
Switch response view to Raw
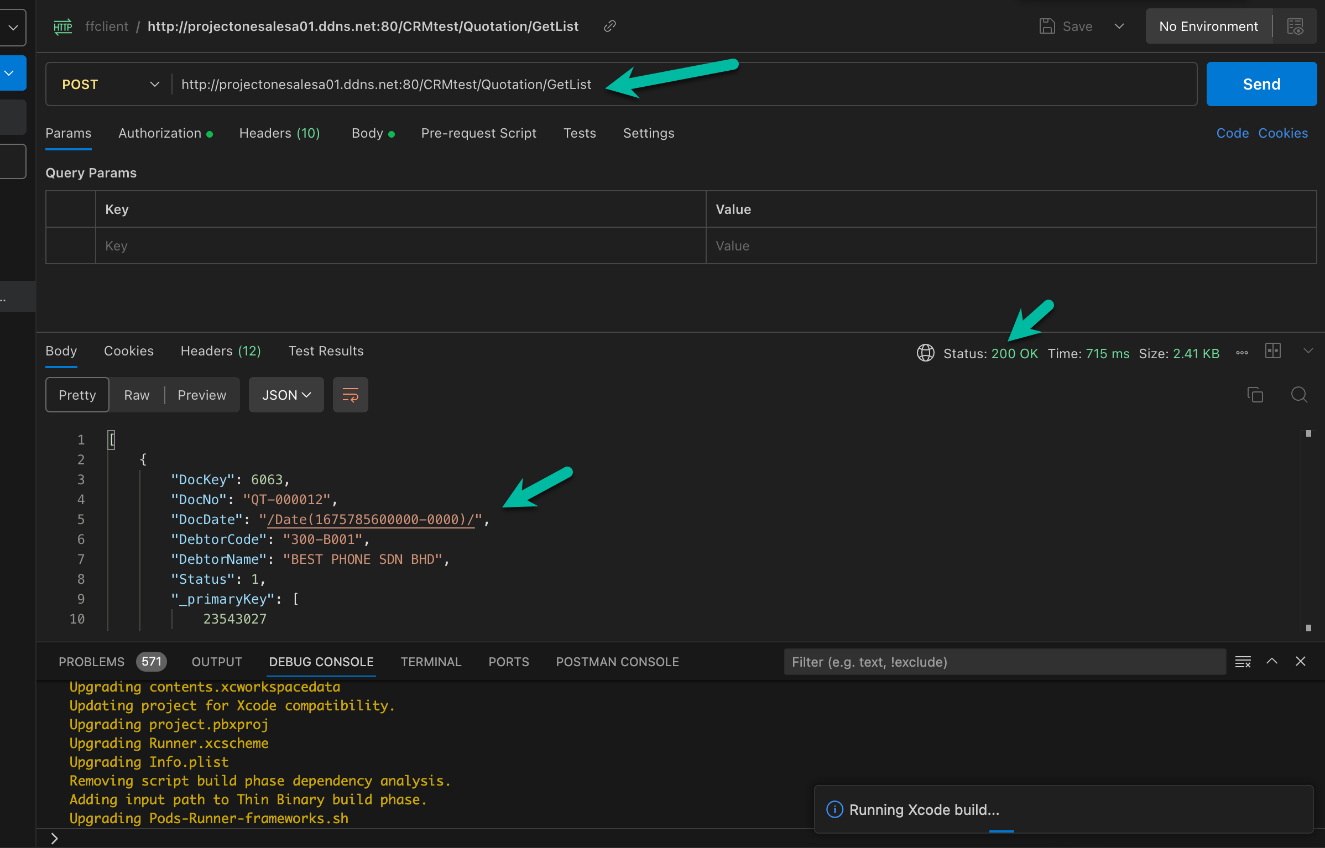click(x=136, y=394)
